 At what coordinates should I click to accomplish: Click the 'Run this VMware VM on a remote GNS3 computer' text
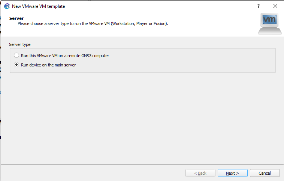65,56
